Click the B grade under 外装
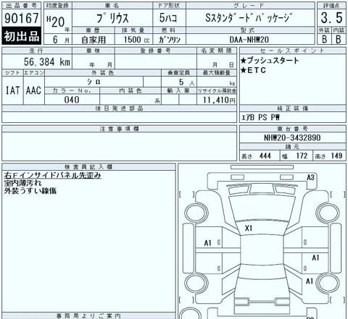 pos(325,39)
